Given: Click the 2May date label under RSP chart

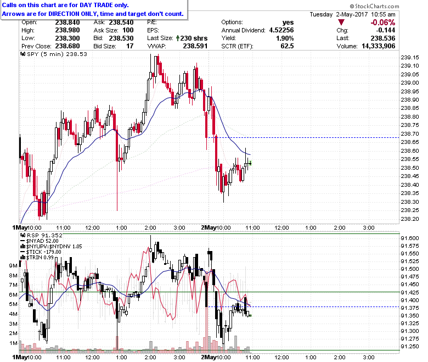Looking at the screenshot, I should click(209, 357).
